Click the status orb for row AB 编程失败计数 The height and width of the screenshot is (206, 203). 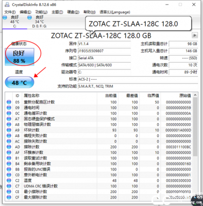click(x=9, y=136)
